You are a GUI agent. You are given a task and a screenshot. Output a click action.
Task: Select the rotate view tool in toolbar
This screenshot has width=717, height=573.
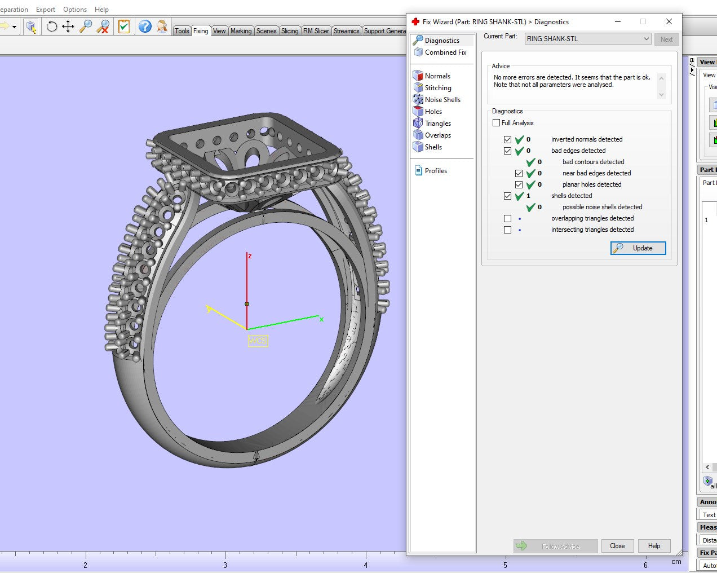(x=52, y=27)
